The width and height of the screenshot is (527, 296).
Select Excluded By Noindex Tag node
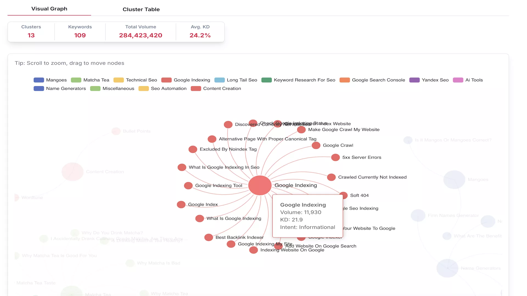(x=193, y=149)
